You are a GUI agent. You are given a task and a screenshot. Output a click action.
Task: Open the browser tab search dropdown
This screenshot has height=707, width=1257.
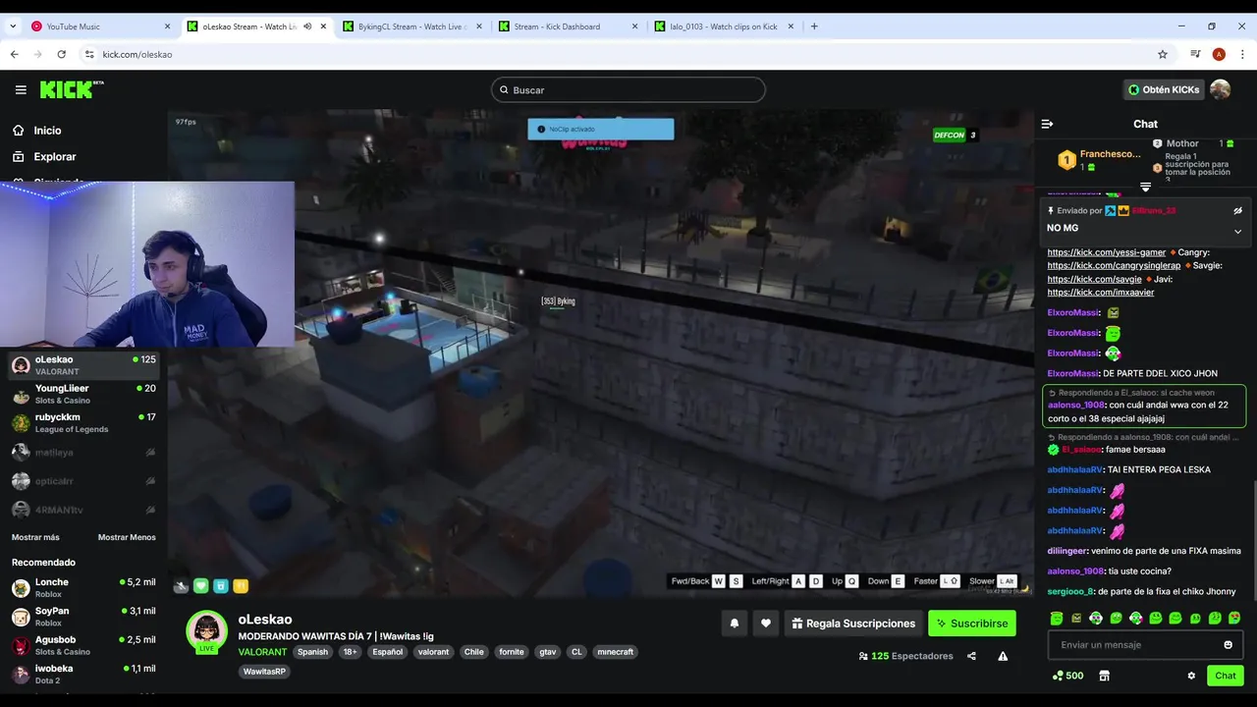click(12, 27)
